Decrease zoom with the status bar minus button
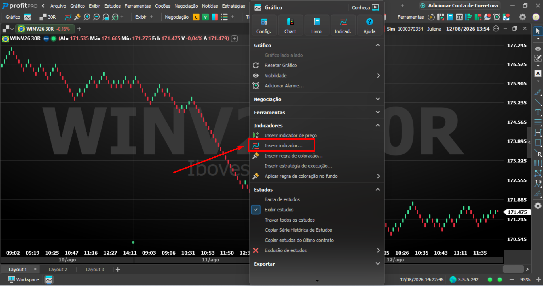This screenshot has width=543, height=286. 512,279
